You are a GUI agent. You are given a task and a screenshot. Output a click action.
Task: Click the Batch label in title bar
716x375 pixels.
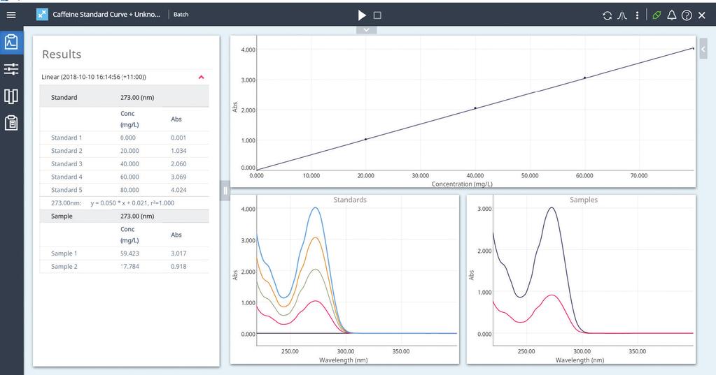pyautogui.click(x=181, y=15)
